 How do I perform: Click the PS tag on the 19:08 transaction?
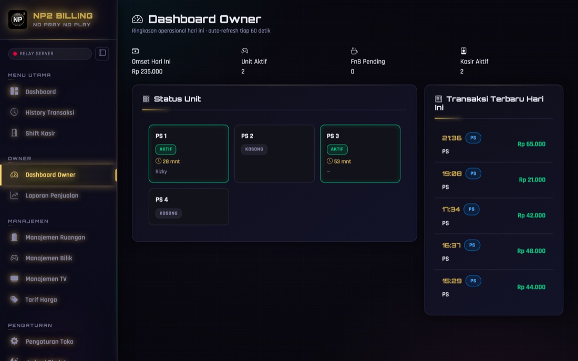(x=473, y=173)
